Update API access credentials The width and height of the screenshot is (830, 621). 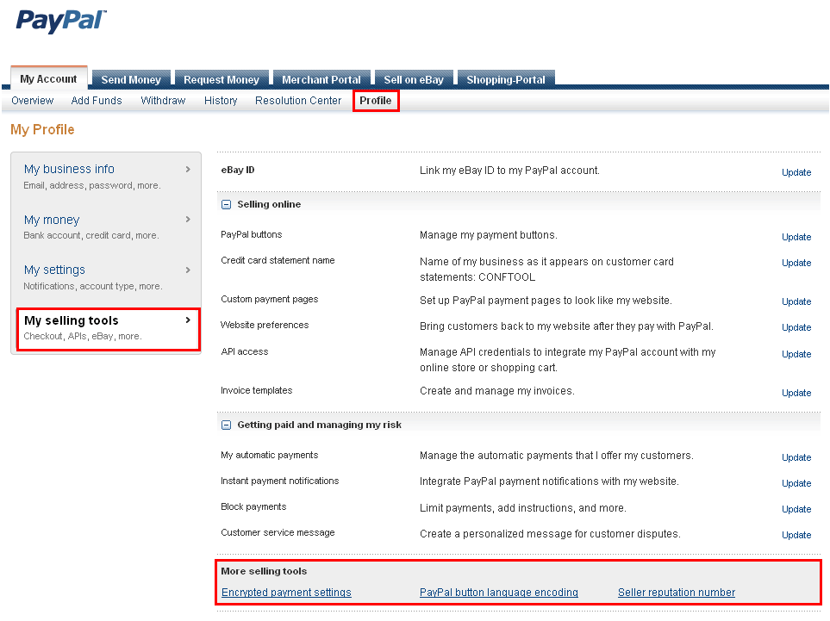coord(796,354)
